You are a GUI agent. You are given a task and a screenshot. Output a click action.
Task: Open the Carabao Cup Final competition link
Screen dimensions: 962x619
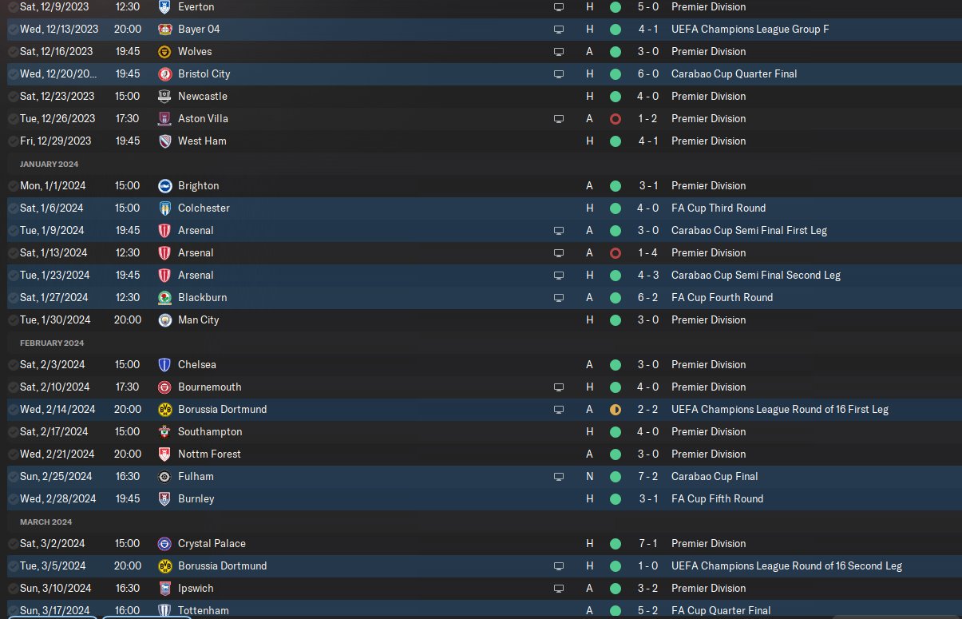(715, 476)
